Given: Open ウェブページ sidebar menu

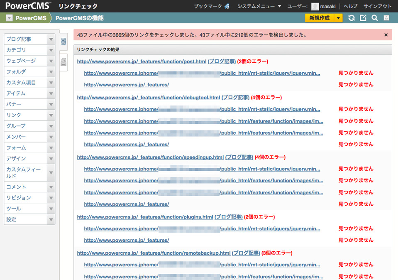Looking at the screenshot, I should tap(26, 61).
